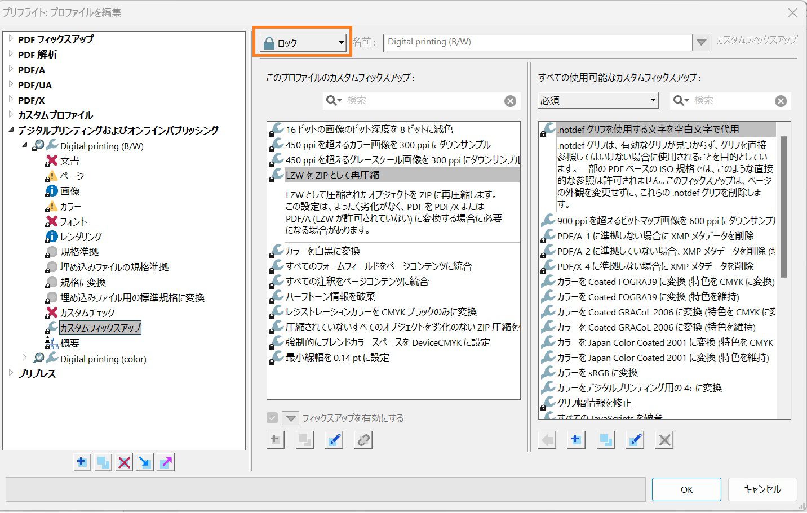Clear the left search field with the circled X
The width and height of the screenshot is (807, 513).
[x=510, y=101]
